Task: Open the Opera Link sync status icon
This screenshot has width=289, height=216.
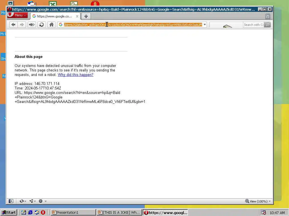Action: 21,201
